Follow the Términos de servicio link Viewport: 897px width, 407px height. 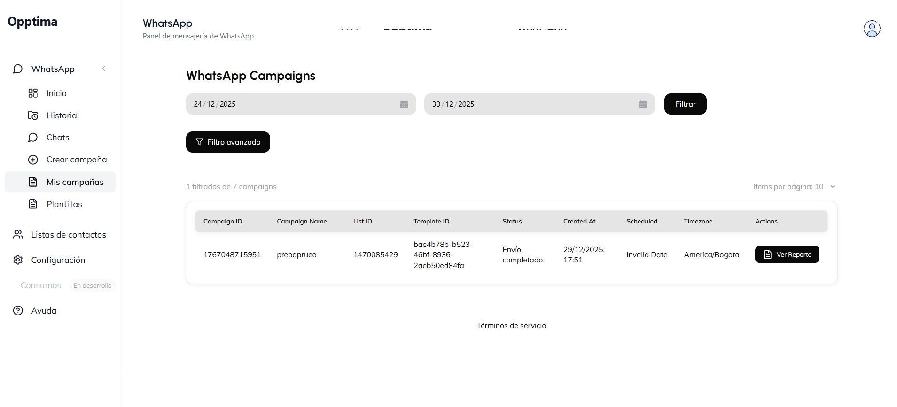click(x=511, y=326)
